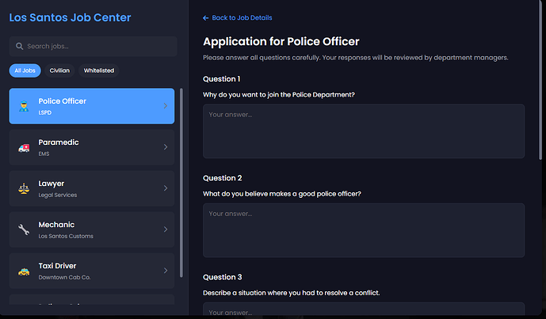Click the Mechanic wrench icon

tap(24, 230)
